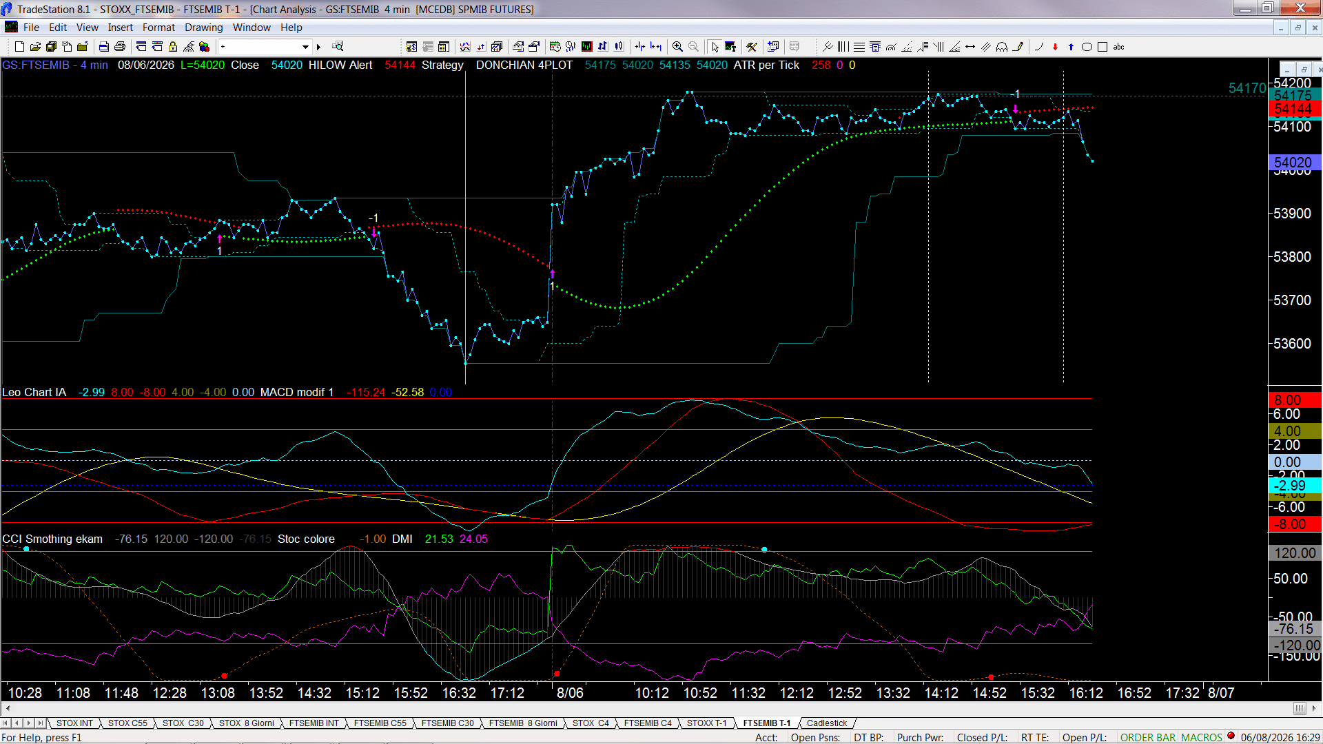
Task: Open the File menu
Action: click(x=31, y=28)
